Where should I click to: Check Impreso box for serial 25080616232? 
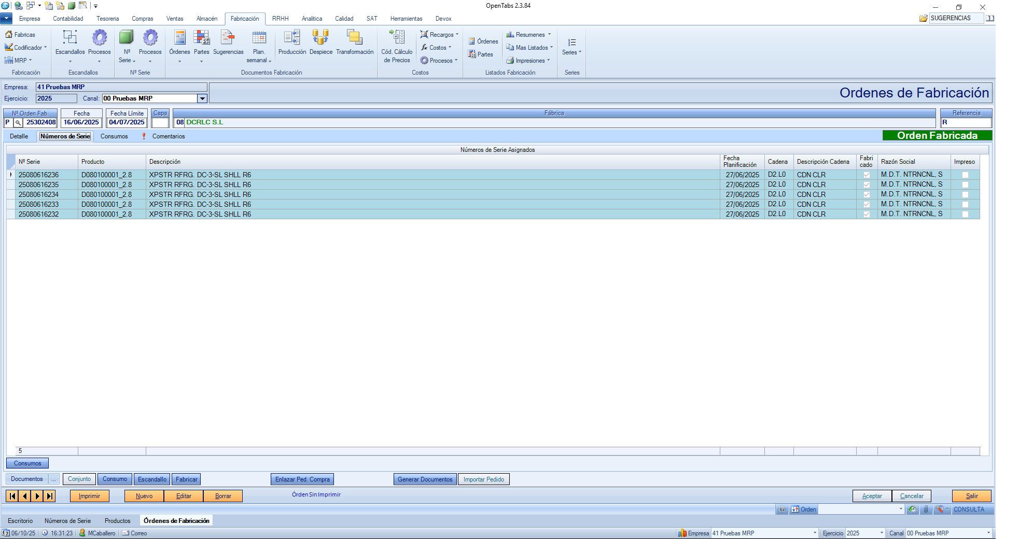[965, 215]
